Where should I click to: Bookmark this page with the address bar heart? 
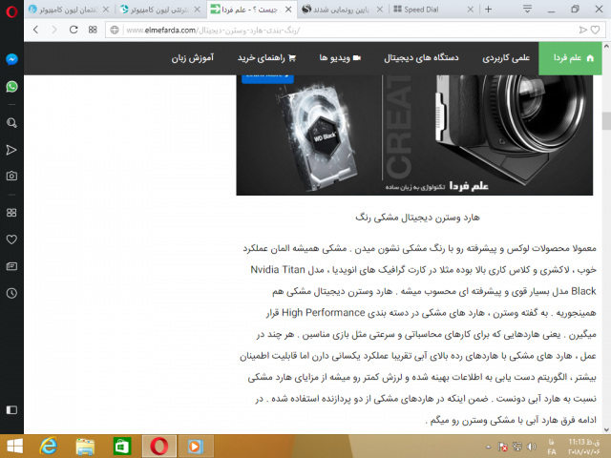click(x=595, y=30)
